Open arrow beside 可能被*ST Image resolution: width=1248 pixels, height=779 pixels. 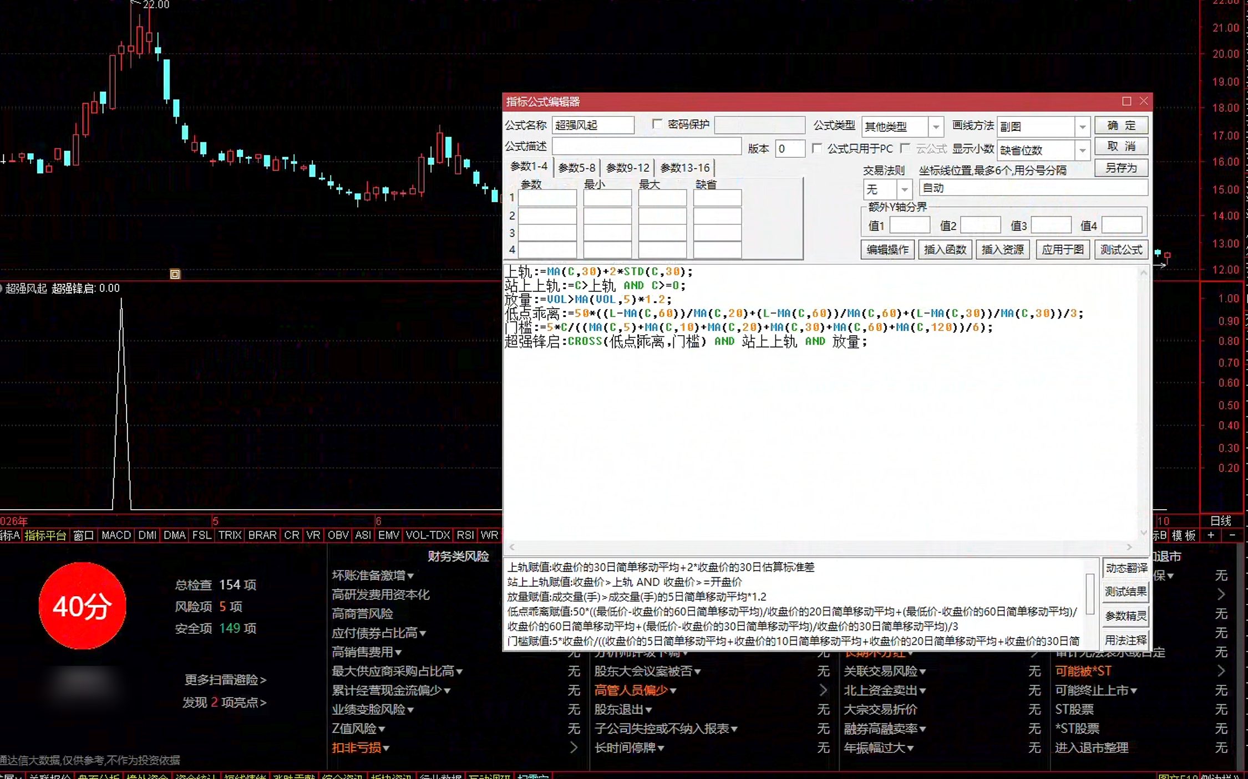[x=1221, y=671]
